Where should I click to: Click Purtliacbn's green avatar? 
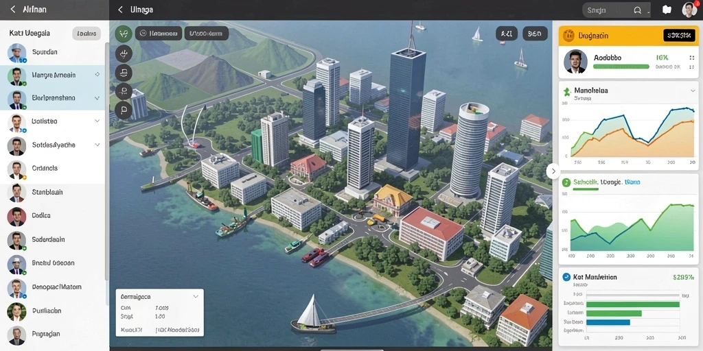click(16, 312)
